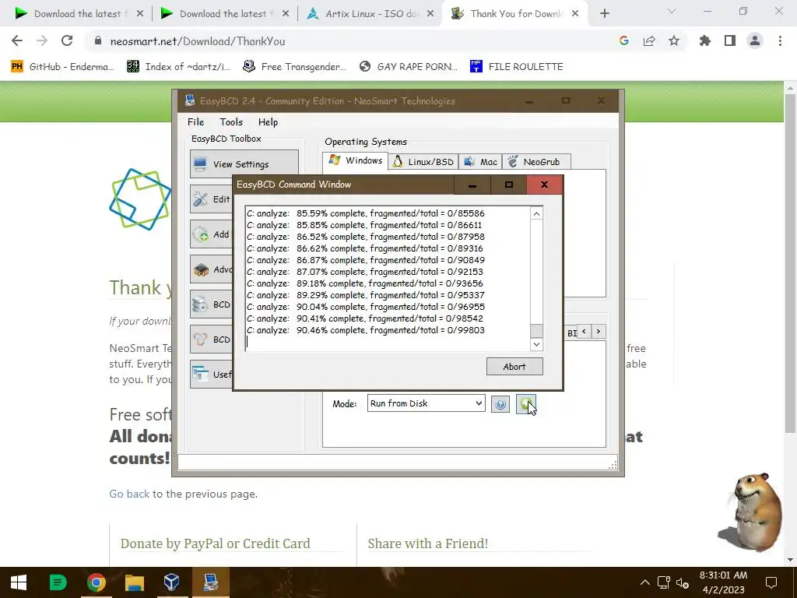This screenshot has height=598, width=797.
Task: Open the Tools menu in EasyBCD
Action: pos(231,122)
